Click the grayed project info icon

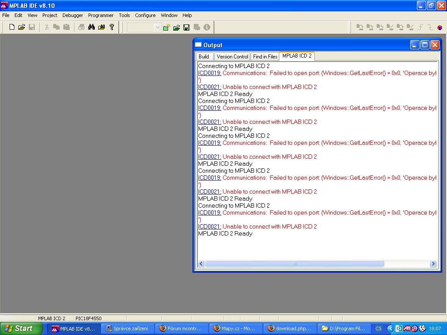coord(207,27)
